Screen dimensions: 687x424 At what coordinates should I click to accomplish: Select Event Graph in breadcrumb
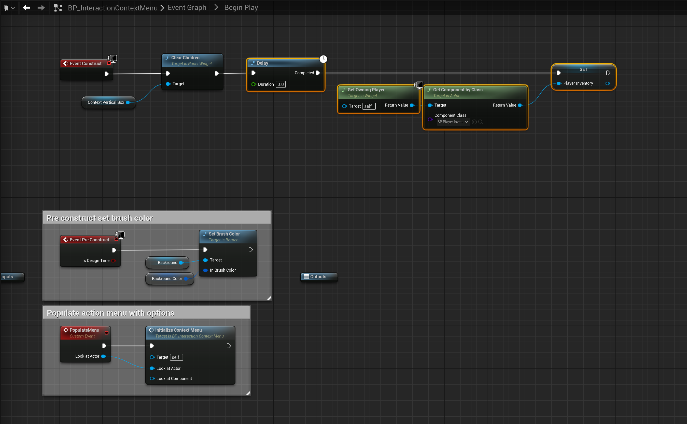(x=187, y=8)
